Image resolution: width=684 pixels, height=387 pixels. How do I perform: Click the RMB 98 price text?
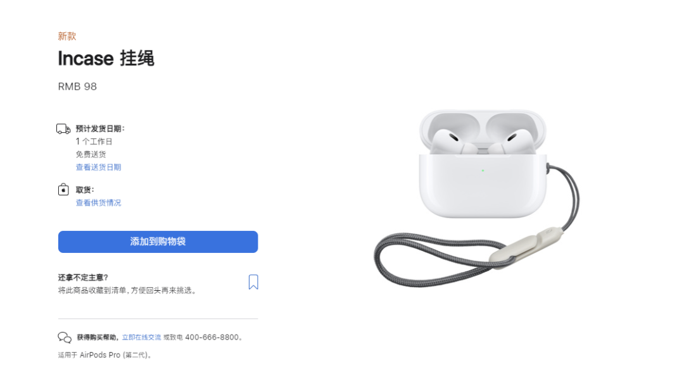77,87
